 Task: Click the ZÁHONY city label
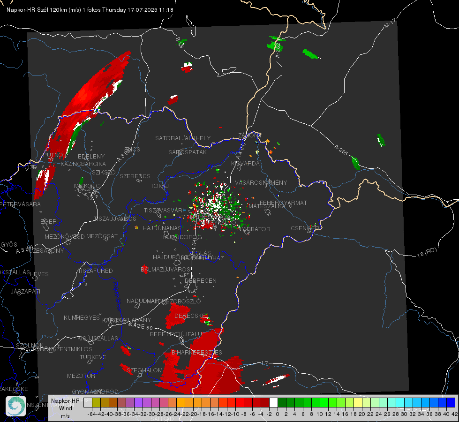pos(250,136)
